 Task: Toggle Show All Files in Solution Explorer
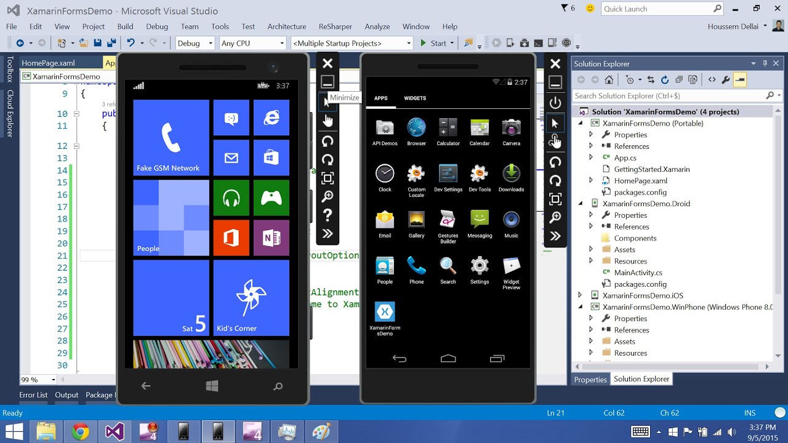point(693,79)
